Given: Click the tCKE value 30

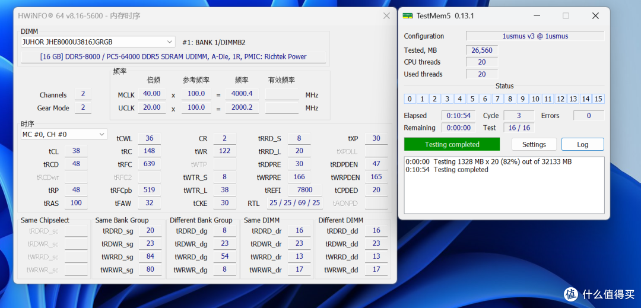Looking at the screenshot, I should tap(225, 202).
